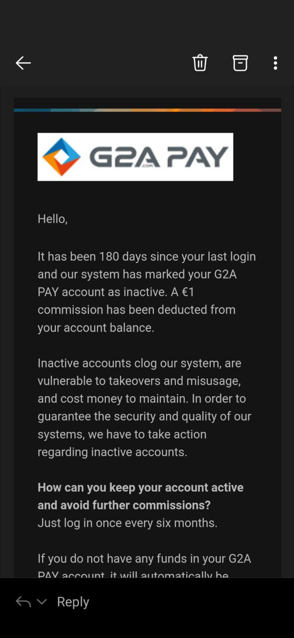Tap the "your account balance." line
294x638 pixels.
96,327
